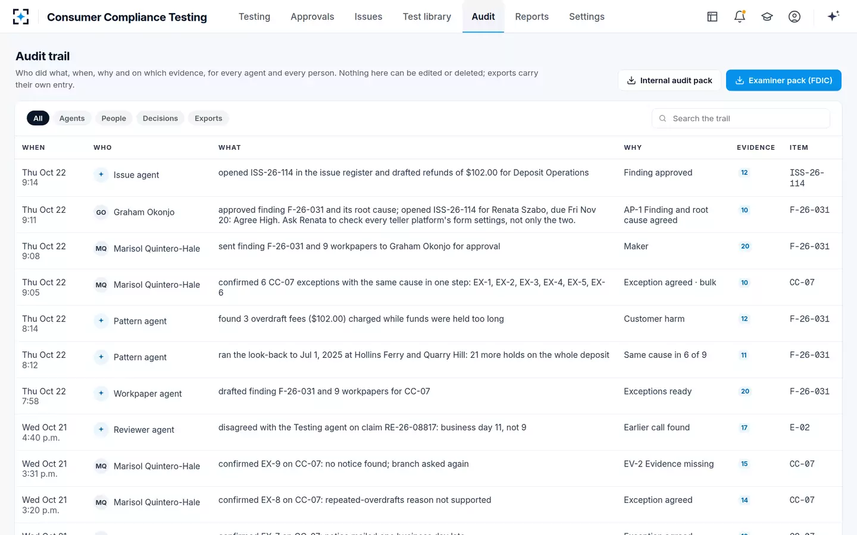Click Graham Okonjo's GO avatar
The height and width of the screenshot is (535, 857).
(101, 212)
